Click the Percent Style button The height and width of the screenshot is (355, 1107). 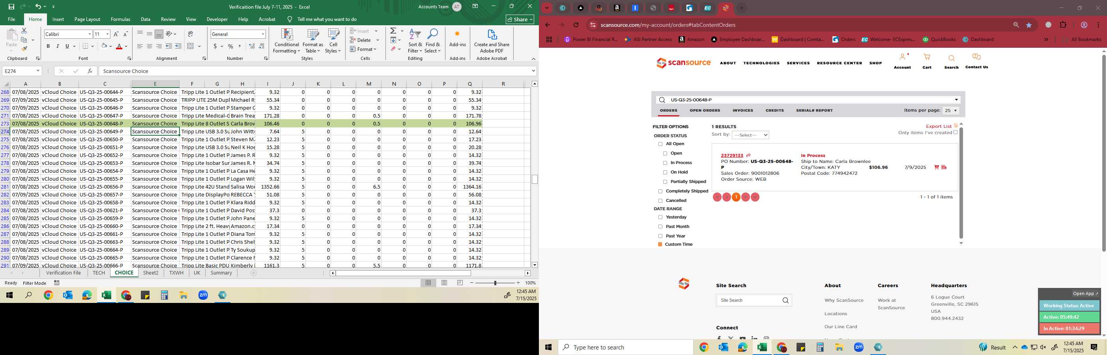231,47
